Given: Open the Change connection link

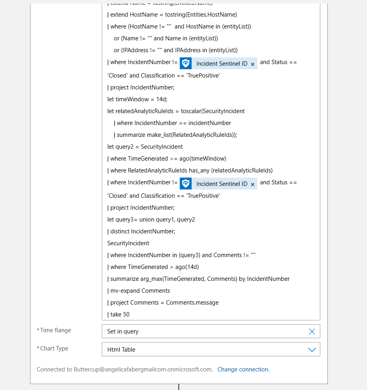Looking at the screenshot, I should tap(243, 369).
